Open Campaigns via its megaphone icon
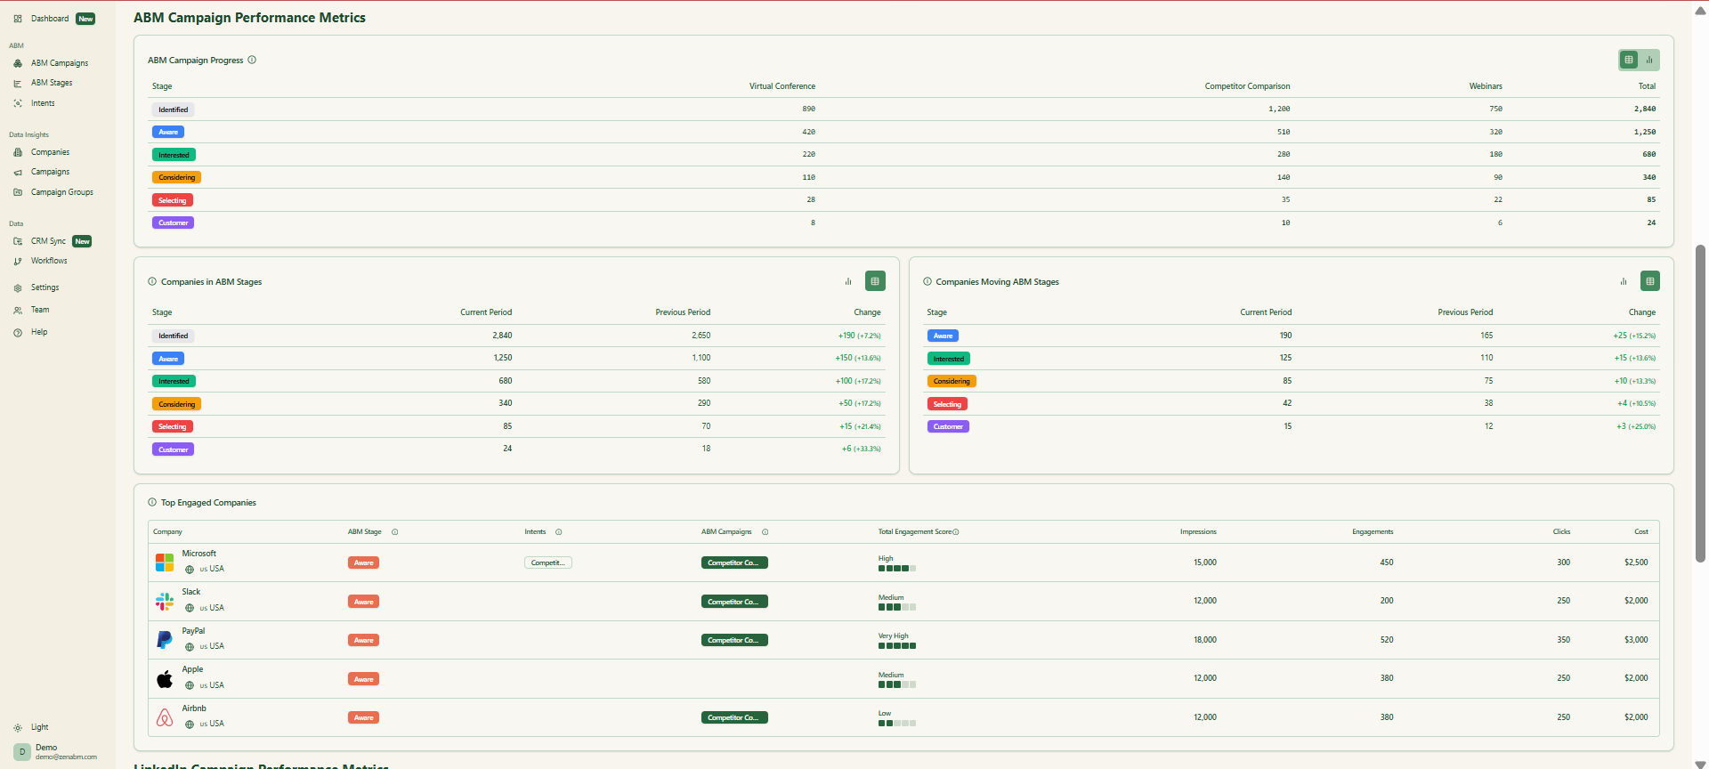 pos(18,173)
